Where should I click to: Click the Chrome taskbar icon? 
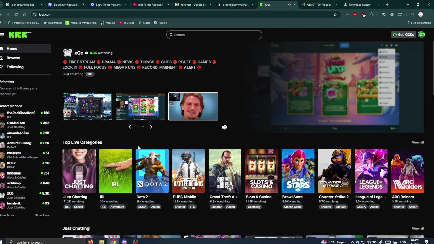[x=113, y=242]
